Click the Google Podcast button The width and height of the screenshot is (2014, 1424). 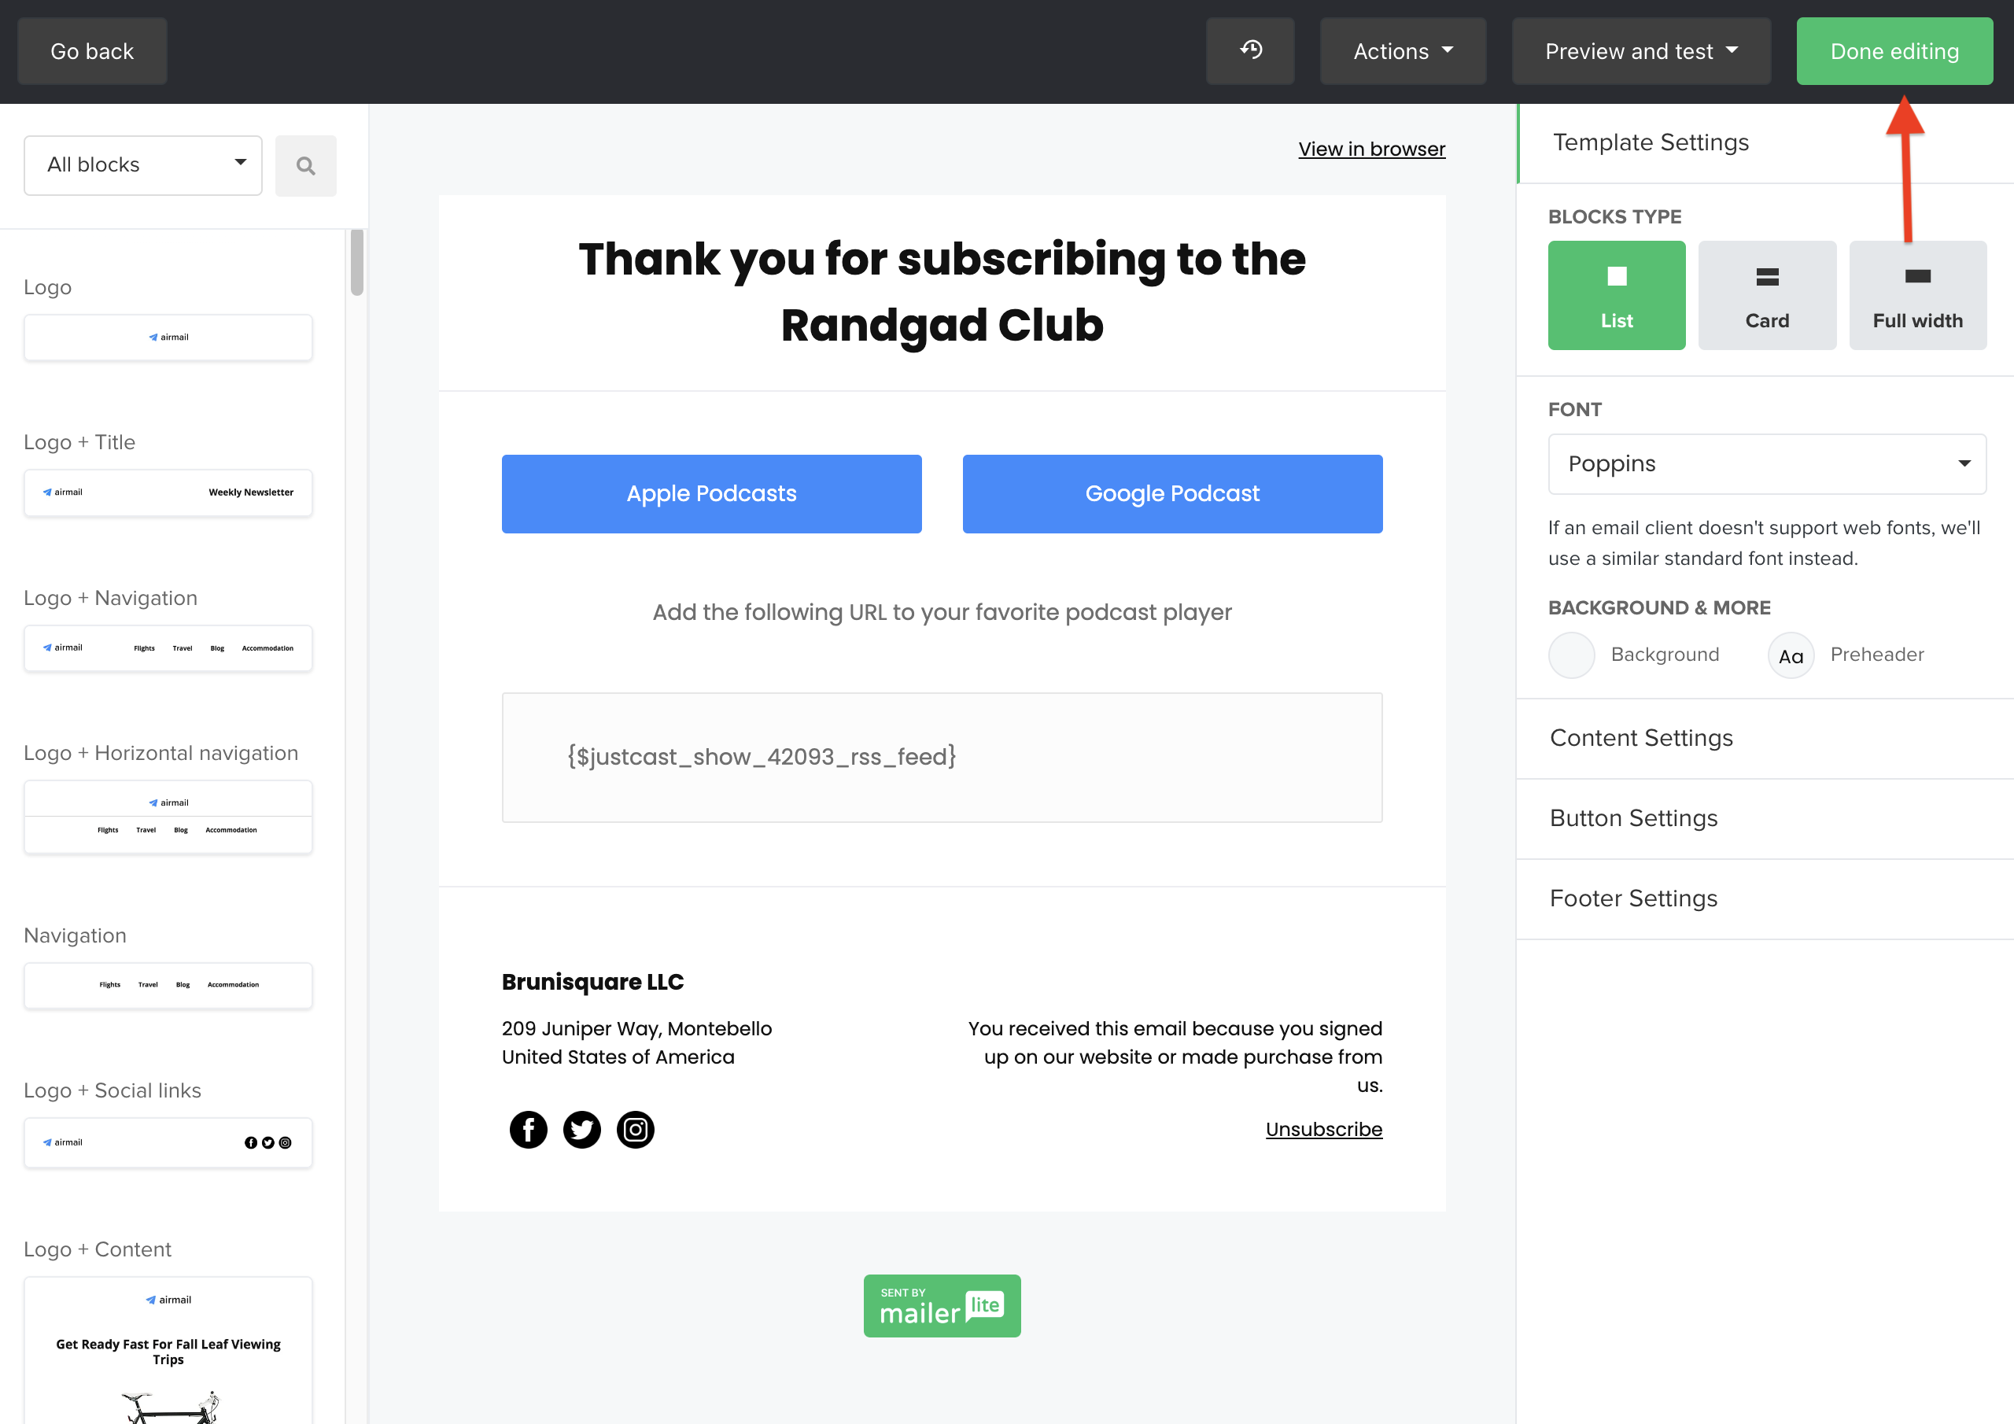click(x=1172, y=494)
